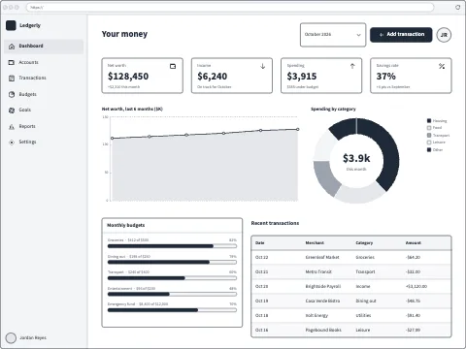
Task: Click the Dining out category cell in table
Action: coord(366,301)
